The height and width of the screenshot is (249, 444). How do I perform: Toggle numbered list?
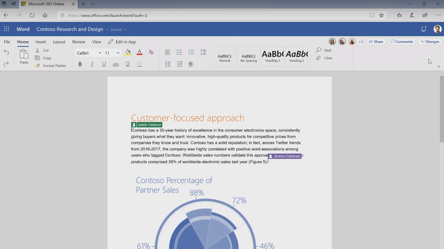[192, 52]
